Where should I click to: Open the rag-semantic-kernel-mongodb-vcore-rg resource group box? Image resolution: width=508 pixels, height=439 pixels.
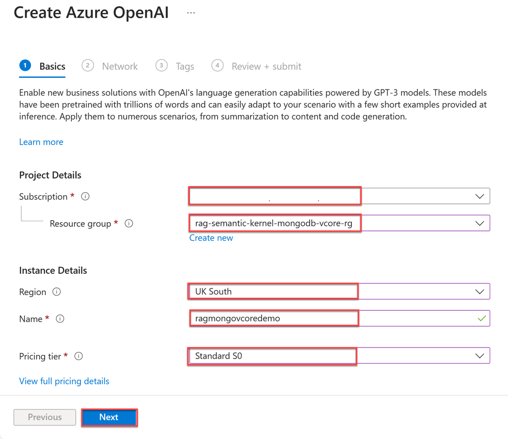tap(339, 223)
